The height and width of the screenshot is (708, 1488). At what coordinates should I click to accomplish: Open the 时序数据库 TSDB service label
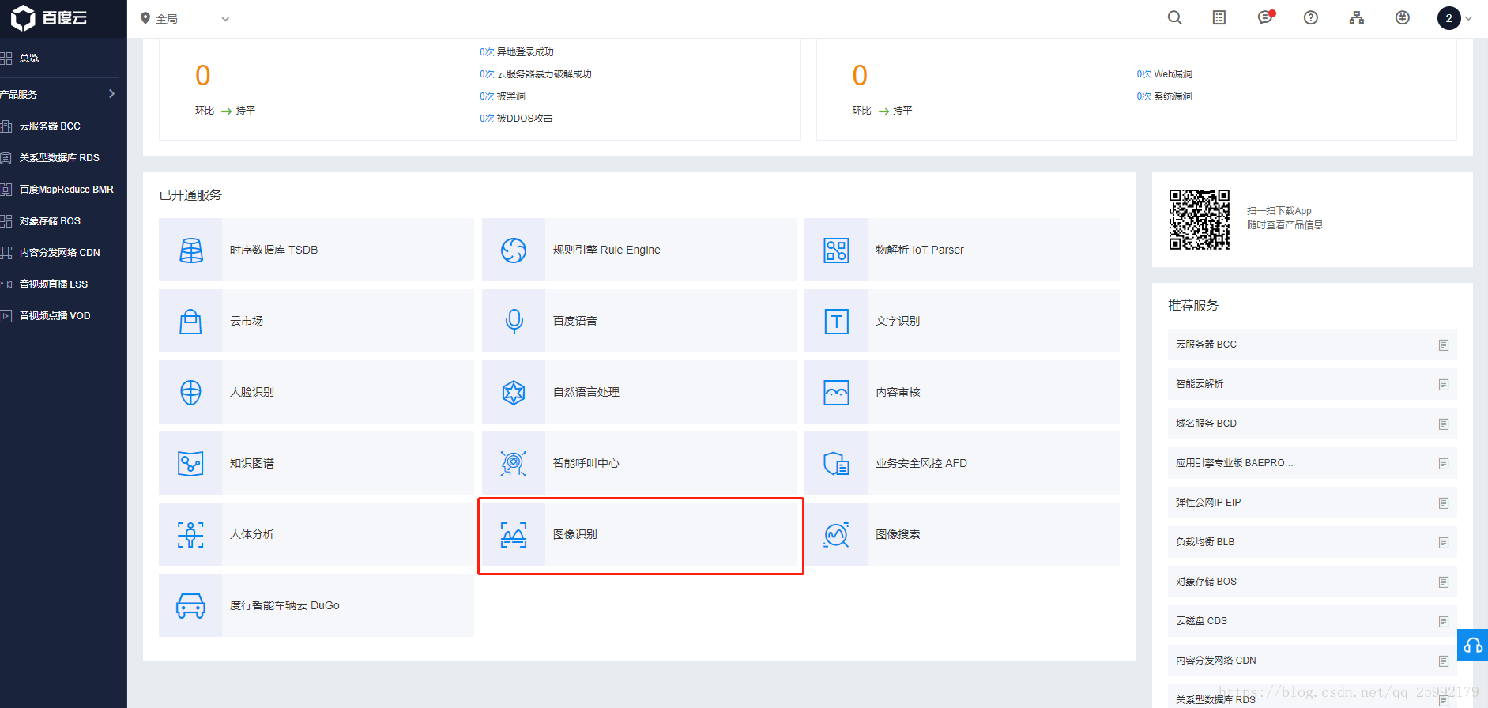tap(273, 250)
